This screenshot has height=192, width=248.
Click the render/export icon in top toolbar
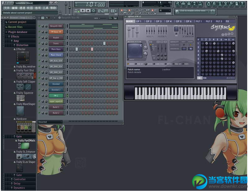220,4
